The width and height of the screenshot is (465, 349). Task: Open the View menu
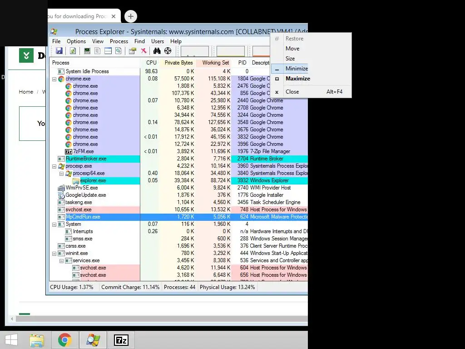[98, 41]
